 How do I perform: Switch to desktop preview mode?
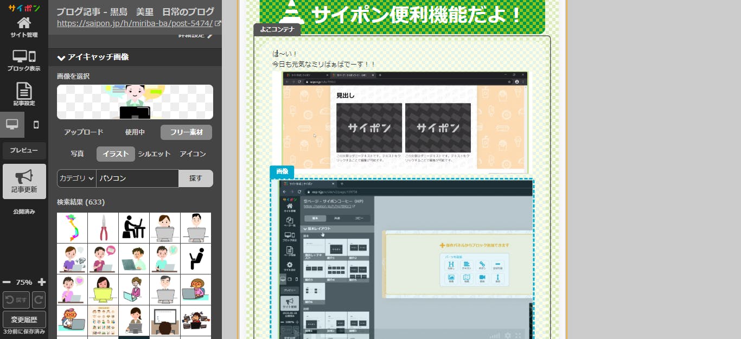pyautogui.click(x=12, y=125)
